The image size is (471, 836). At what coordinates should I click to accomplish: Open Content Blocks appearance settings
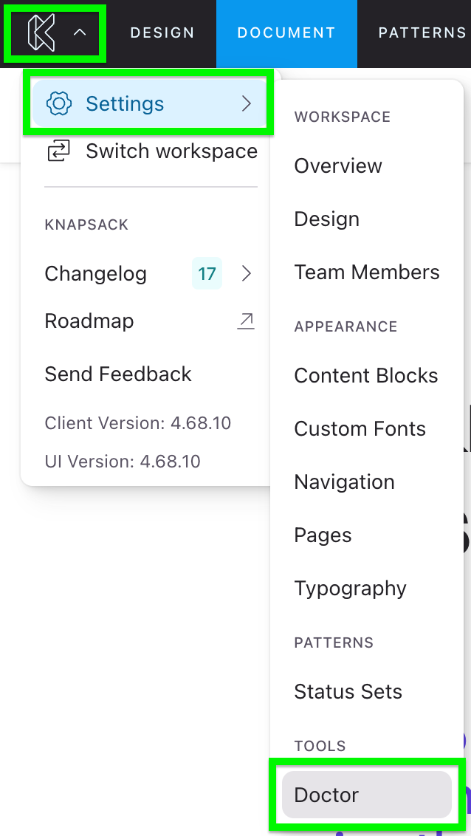366,375
